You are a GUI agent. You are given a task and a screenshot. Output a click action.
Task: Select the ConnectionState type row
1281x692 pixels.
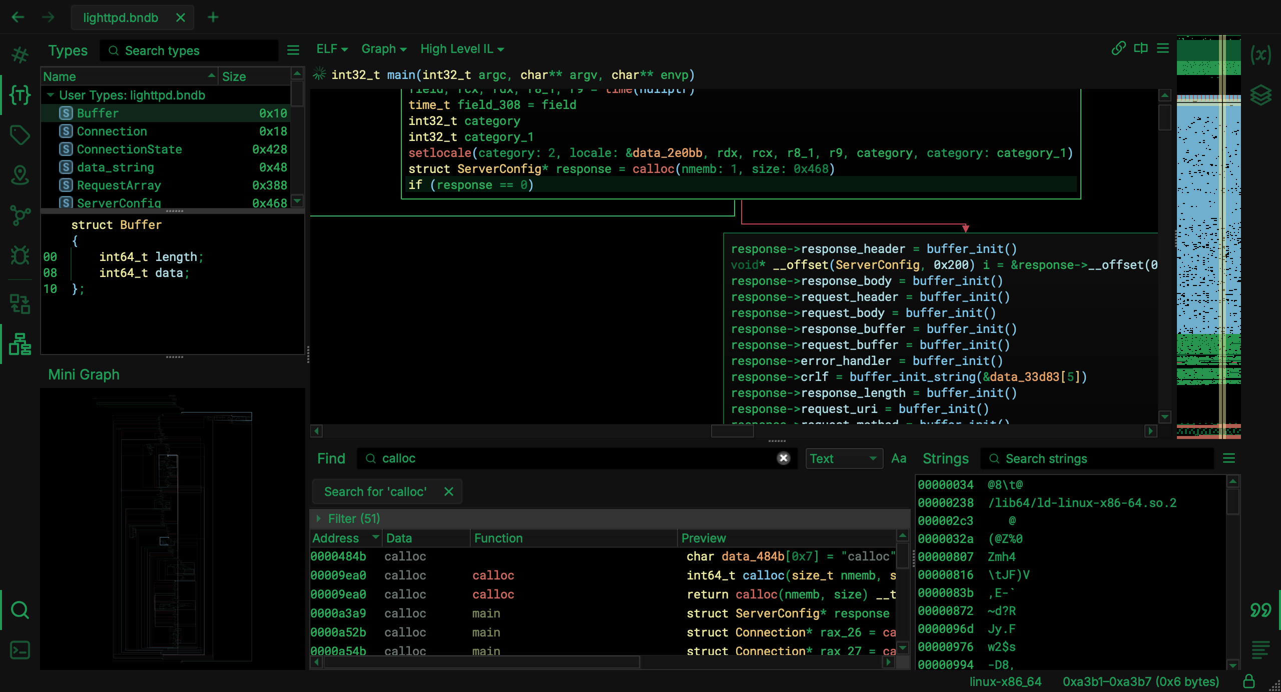coord(129,149)
